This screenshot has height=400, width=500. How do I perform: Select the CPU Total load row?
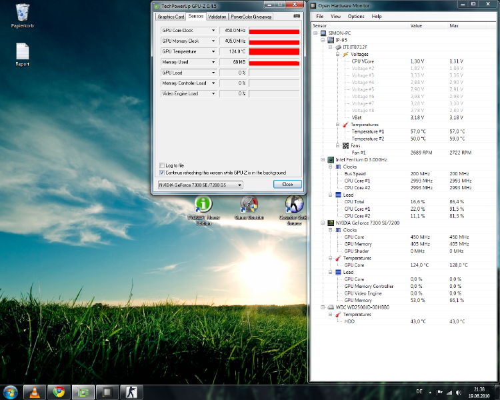pos(403,201)
